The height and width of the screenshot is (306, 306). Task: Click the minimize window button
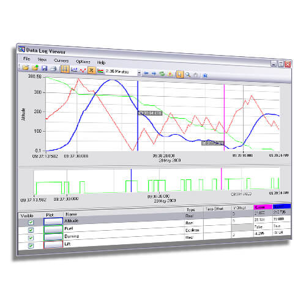coord(274,64)
